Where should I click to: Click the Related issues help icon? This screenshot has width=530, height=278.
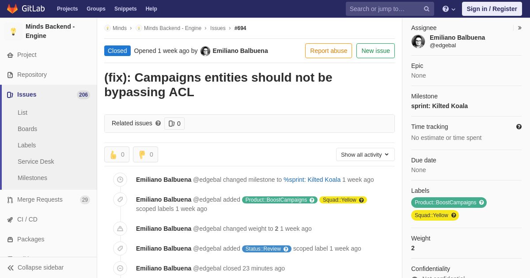158,124
